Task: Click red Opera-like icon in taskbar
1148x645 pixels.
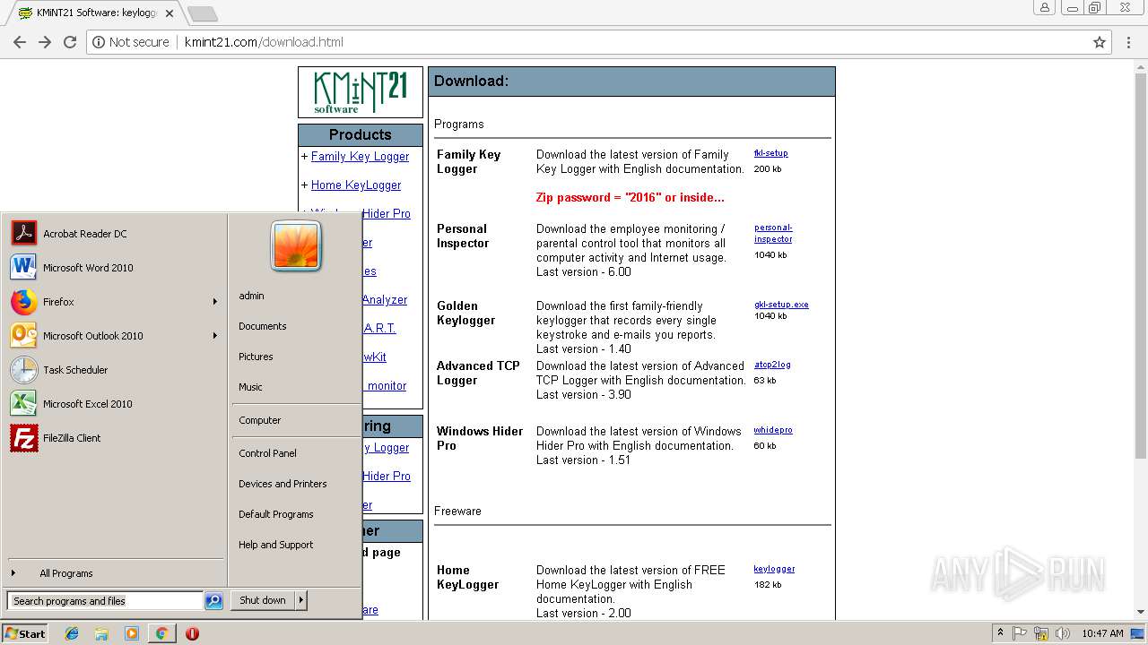Action: coord(192,633)
